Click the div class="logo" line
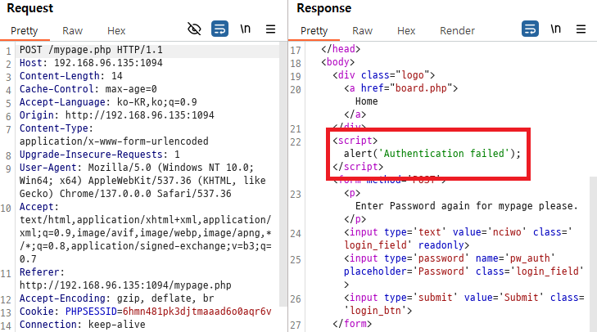This screenshot has width=597, height=332. click(384, 75)
